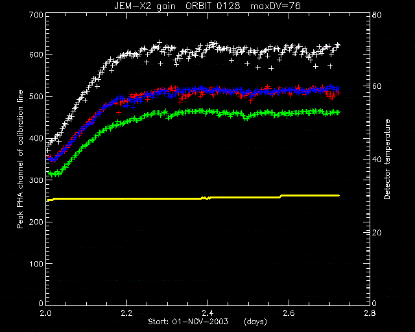415x332 pixels.
Task: Click the 2.8 tick label on x-axis
Action: click(370, 313)
